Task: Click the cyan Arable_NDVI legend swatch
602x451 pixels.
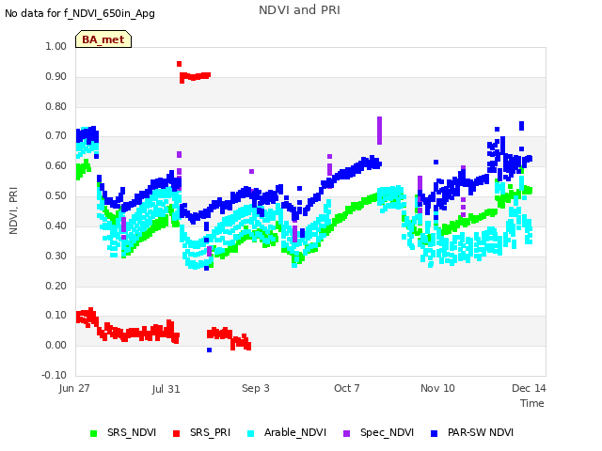Action: (251, 433)
